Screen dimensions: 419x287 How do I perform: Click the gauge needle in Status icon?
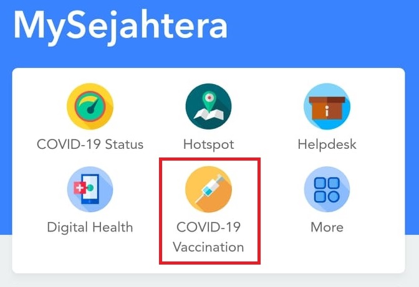point(92,106)
